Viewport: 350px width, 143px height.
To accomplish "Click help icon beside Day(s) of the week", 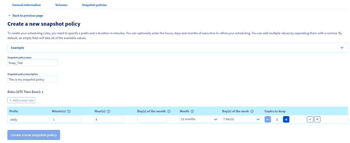I will click(252, 111).
